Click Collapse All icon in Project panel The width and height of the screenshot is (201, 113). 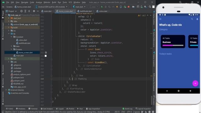coord(29,11)
